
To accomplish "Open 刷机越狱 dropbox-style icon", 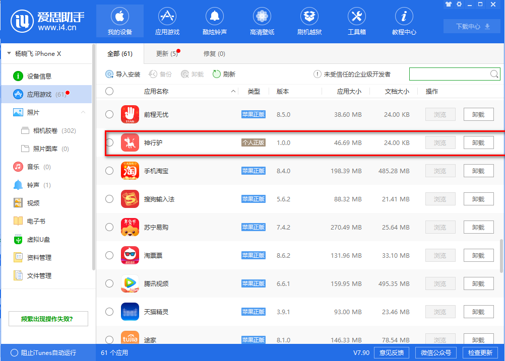I will click(x=309, y=17).
